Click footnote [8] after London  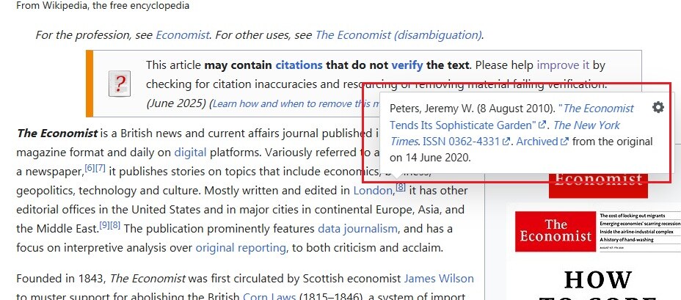[x=401, y=187]
